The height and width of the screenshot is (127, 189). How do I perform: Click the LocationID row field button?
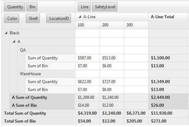[x=59, y=19]
